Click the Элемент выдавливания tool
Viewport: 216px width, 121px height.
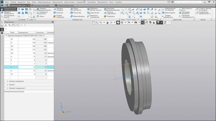44,9
